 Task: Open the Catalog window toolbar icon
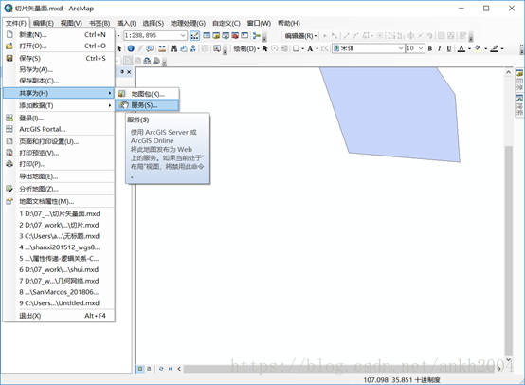pos(216,35)
